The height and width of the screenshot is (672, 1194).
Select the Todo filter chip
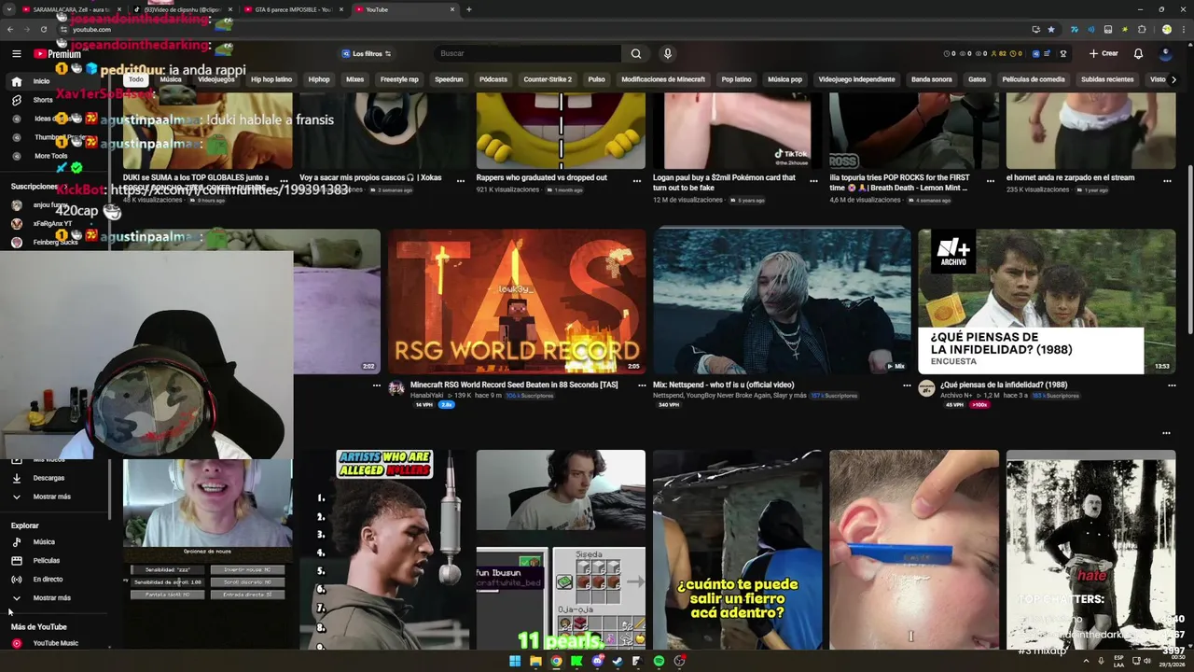point(136,79)
